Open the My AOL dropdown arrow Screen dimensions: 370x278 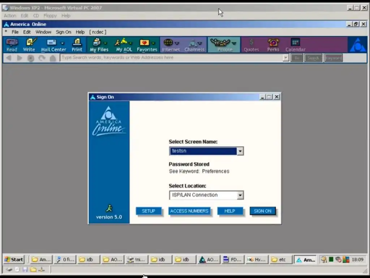click(x=130, y=43)
